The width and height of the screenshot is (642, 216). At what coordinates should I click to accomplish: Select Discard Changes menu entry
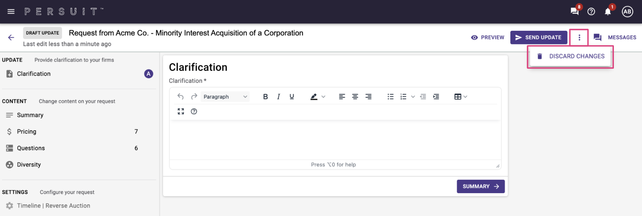click(571, 56)
